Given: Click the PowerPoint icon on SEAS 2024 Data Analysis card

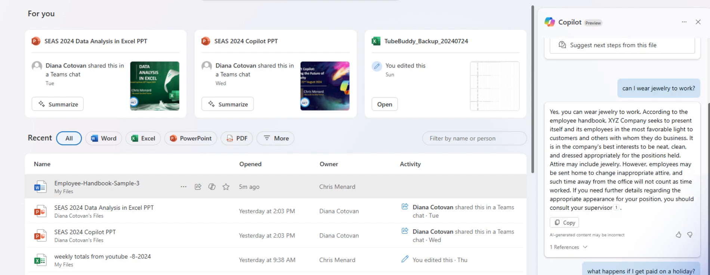Looking at the screenshot, I should [x=36, y=41].
